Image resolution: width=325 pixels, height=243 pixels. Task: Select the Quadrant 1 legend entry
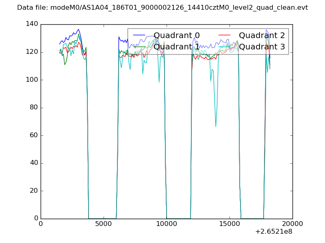point(176,47)
